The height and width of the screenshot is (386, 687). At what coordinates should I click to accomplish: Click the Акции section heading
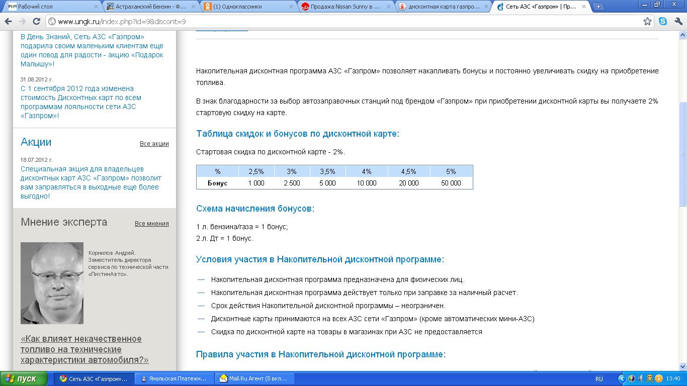point(36,142)
